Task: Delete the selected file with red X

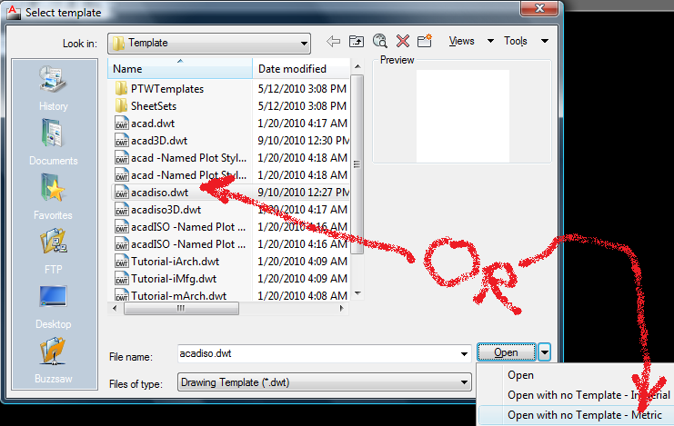Action: 403,41
